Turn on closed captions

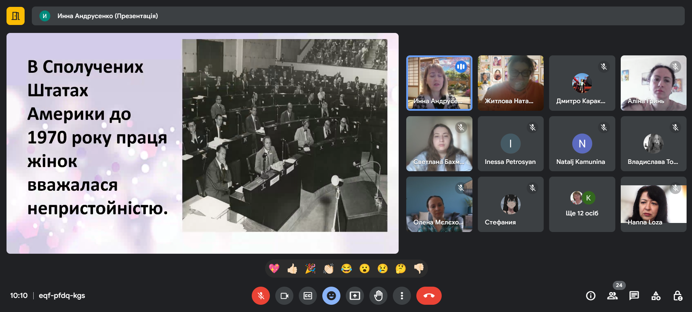click(x=308, y=296)
